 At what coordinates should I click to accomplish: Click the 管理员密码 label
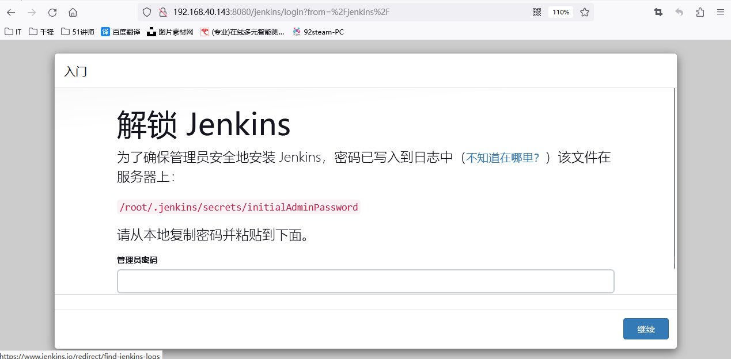click(x=137, y=260)
